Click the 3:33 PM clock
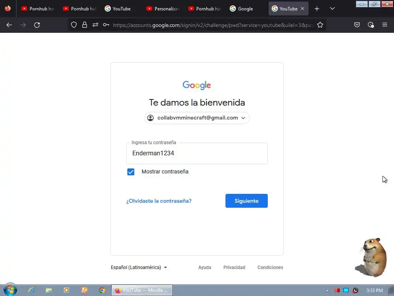The width and height of the screenshot is (394, 296). (x=374, y=291)
